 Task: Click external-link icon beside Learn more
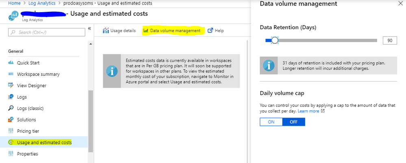click(x=323, y=111)
